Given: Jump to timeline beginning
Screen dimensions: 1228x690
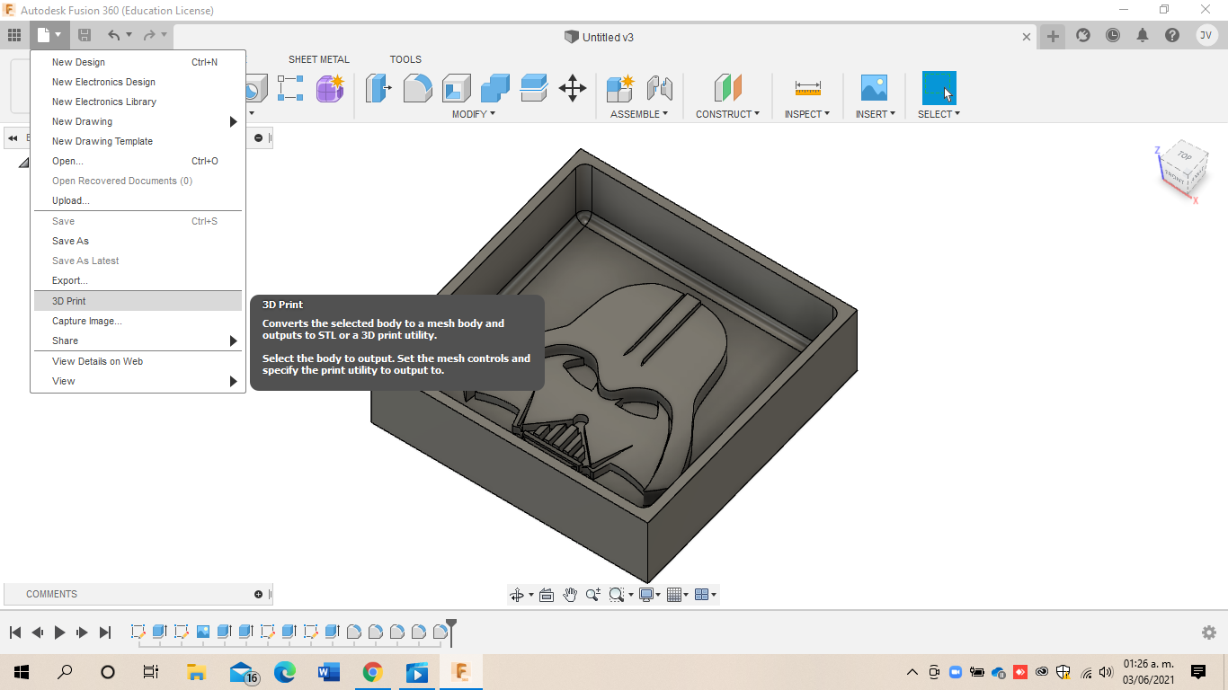Looking at the screenshot, I should point(15,632).
